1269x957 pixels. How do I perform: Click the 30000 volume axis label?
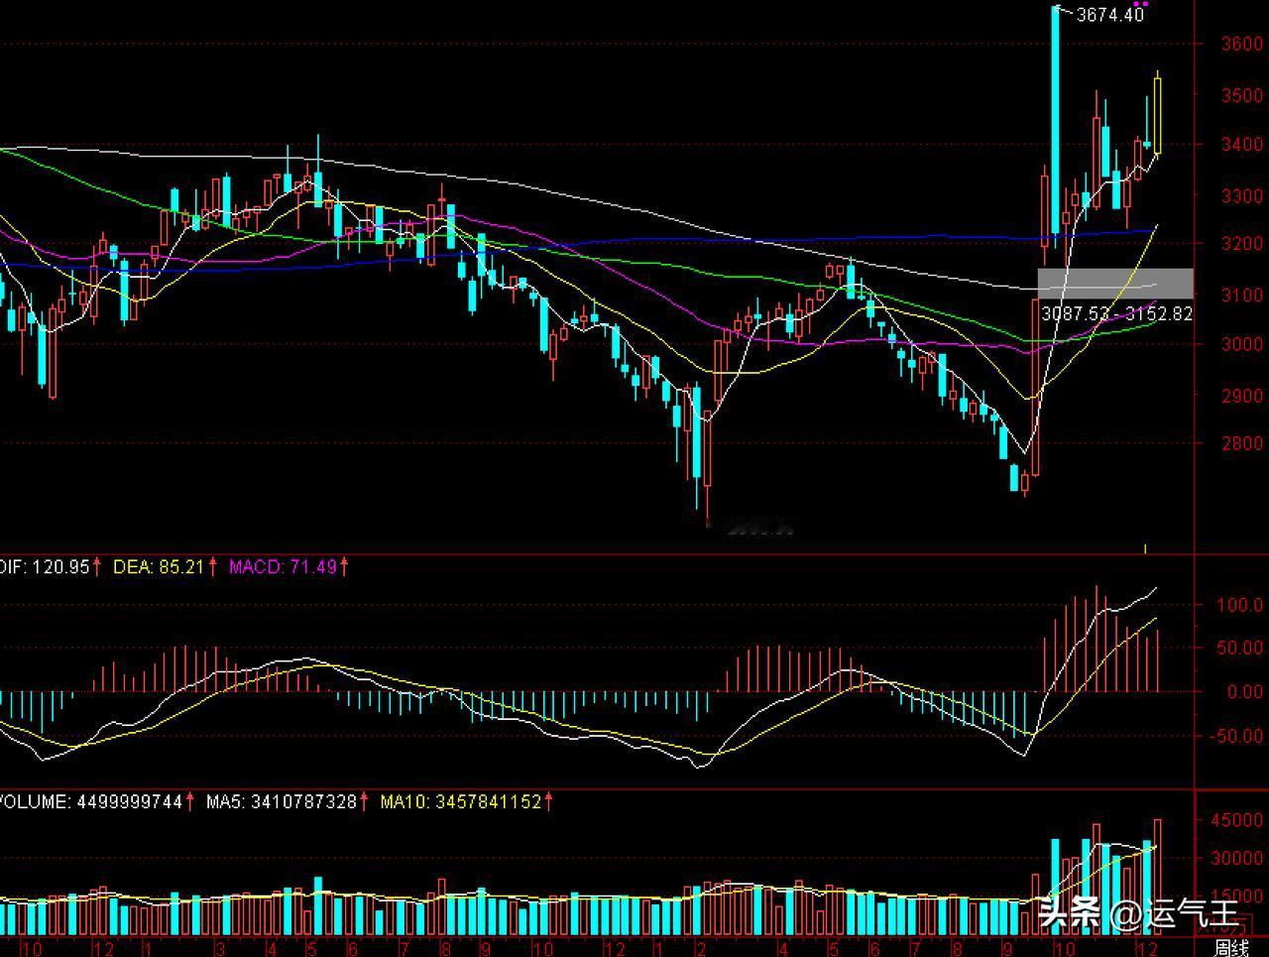[1238, 859]
